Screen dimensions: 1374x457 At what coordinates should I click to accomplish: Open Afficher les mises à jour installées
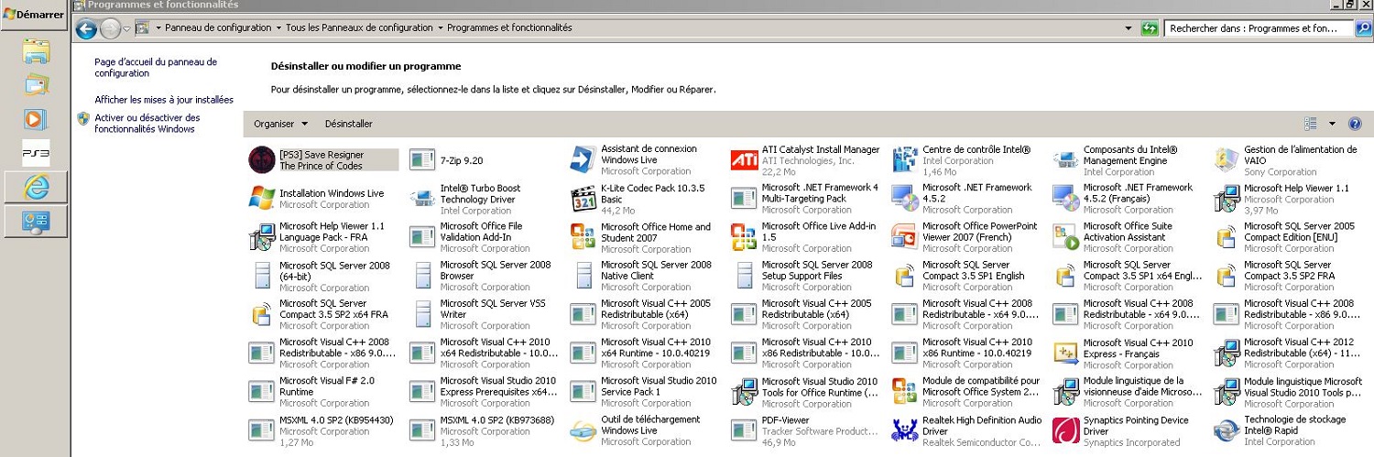point(164,100)
